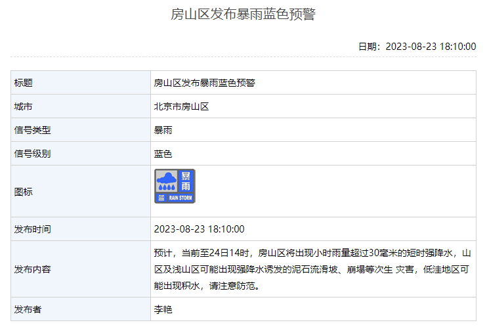Select the 信号级别 row label
The image size is (487, 331).
[33, 154]
